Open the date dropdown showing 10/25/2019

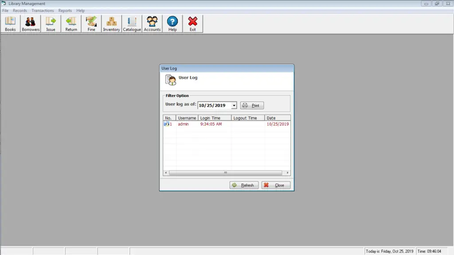point(234,105)
